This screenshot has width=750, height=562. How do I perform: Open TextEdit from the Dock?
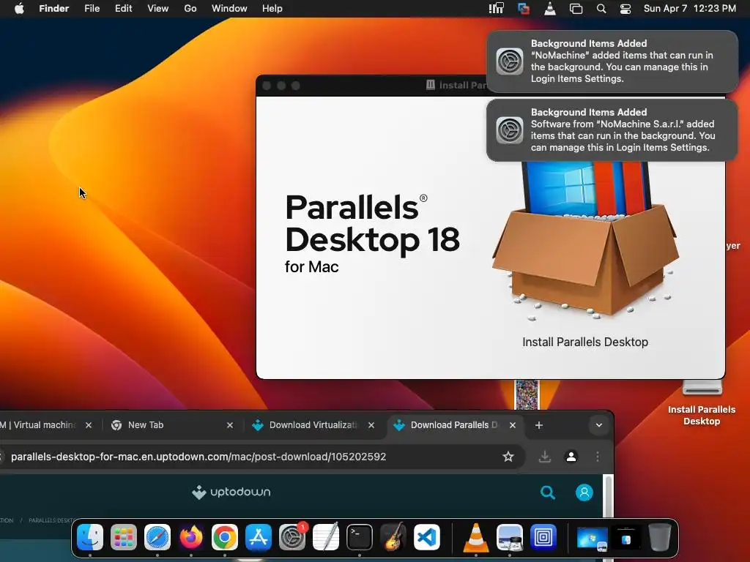326,537
